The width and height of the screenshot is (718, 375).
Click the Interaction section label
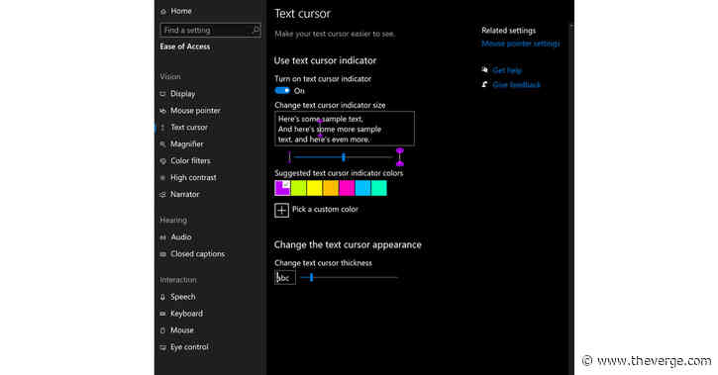point(178,280)
